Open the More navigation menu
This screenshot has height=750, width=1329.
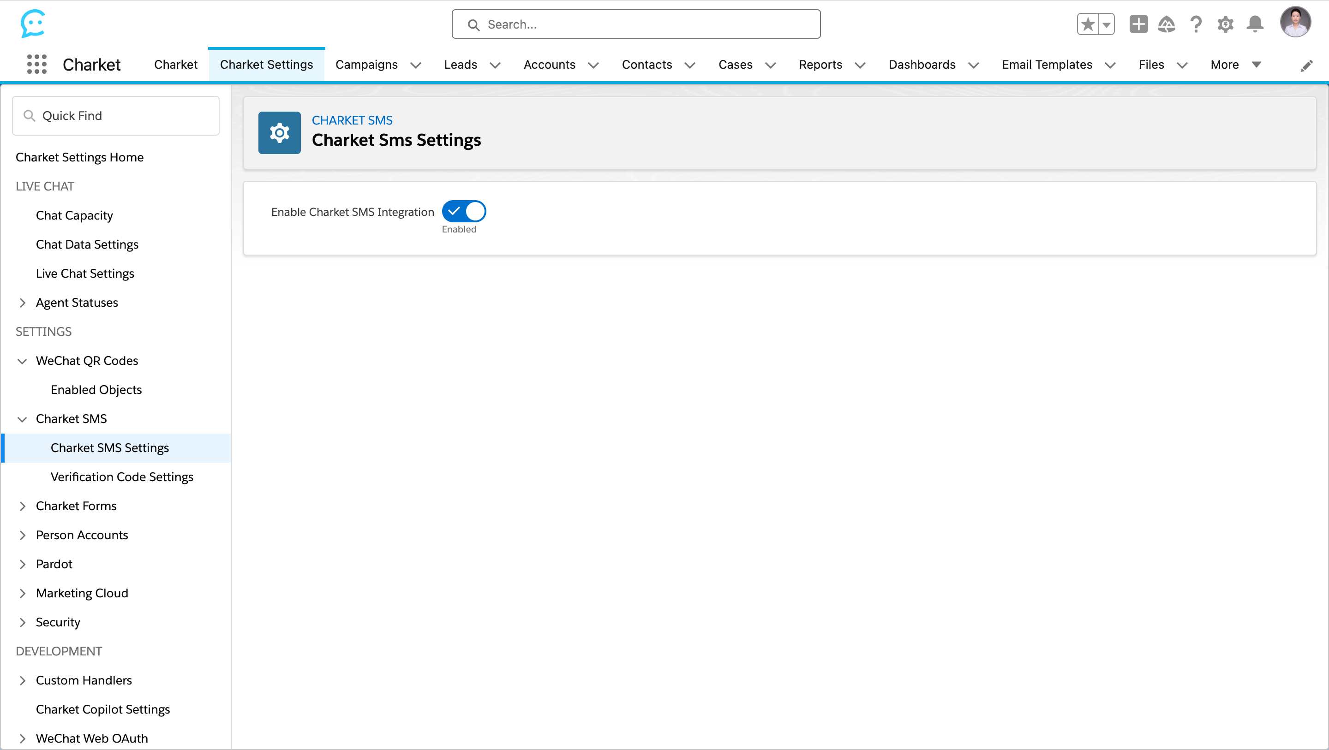1236,65
